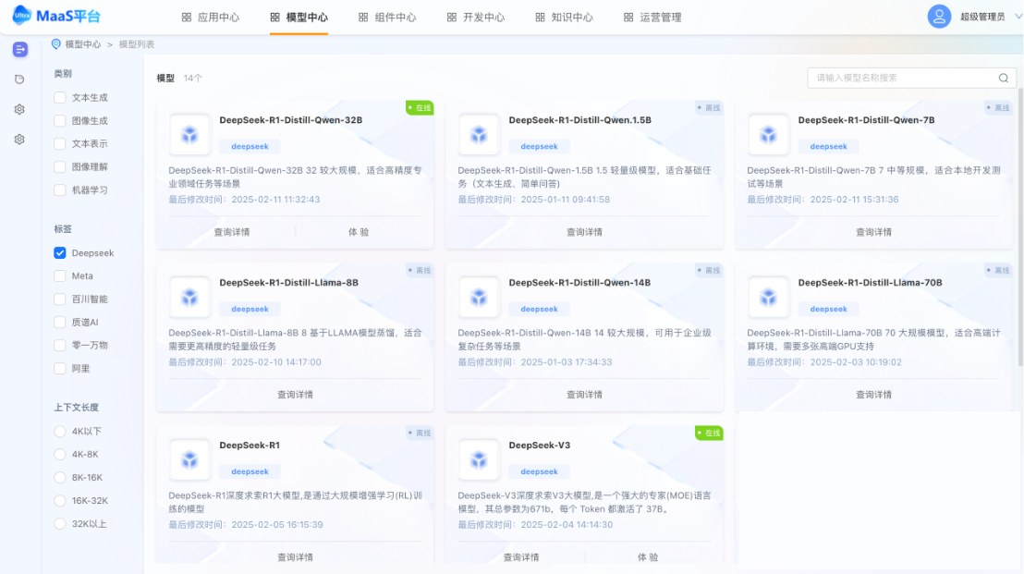Click DeepSeek-R1-Distill-Qwen-32B model cube icon

[x=189, y=135]
